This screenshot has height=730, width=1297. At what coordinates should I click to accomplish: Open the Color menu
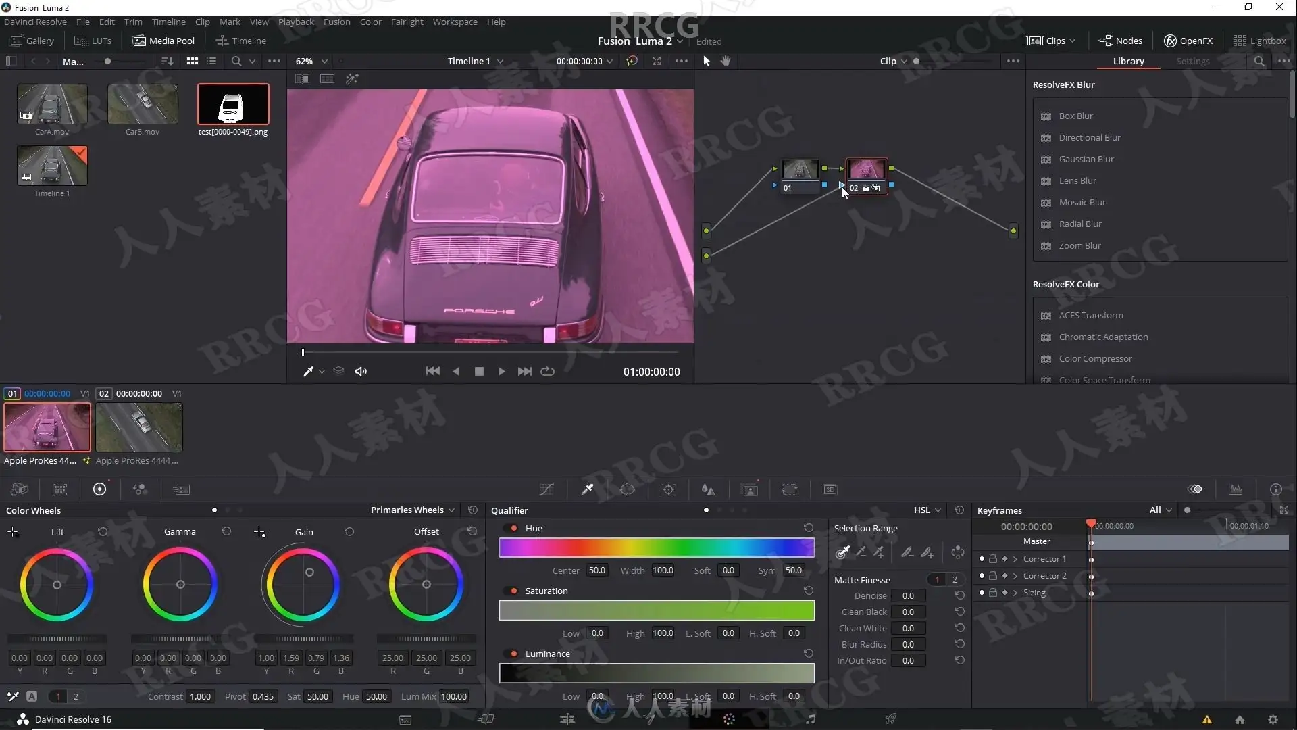(370, 22)
